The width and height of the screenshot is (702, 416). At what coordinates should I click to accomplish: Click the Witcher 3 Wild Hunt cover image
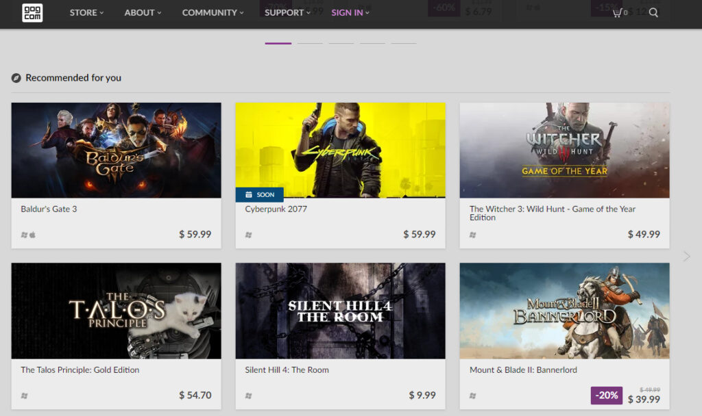(x=564, y=150)
